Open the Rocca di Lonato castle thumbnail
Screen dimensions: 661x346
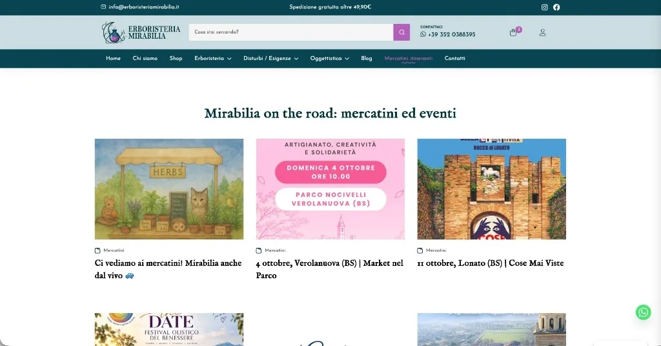click(x=491, y=189)
